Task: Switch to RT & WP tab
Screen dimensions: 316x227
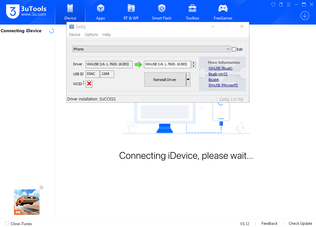Action: [x=131, y=12]
